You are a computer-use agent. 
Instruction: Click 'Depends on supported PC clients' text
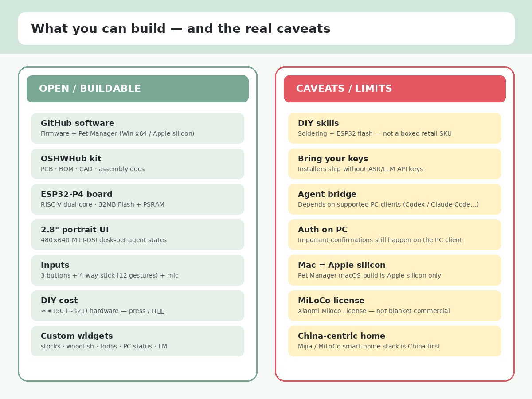tap(388, 204)
